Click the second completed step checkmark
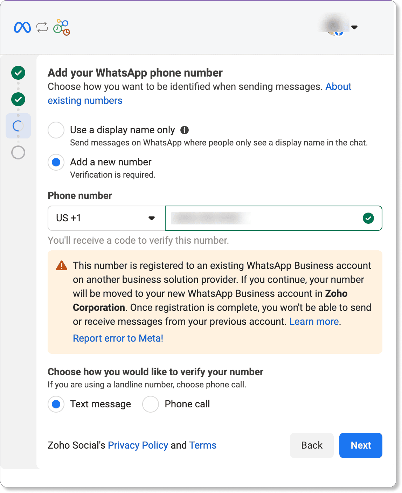The image size is (402, 493). point(18,99)
